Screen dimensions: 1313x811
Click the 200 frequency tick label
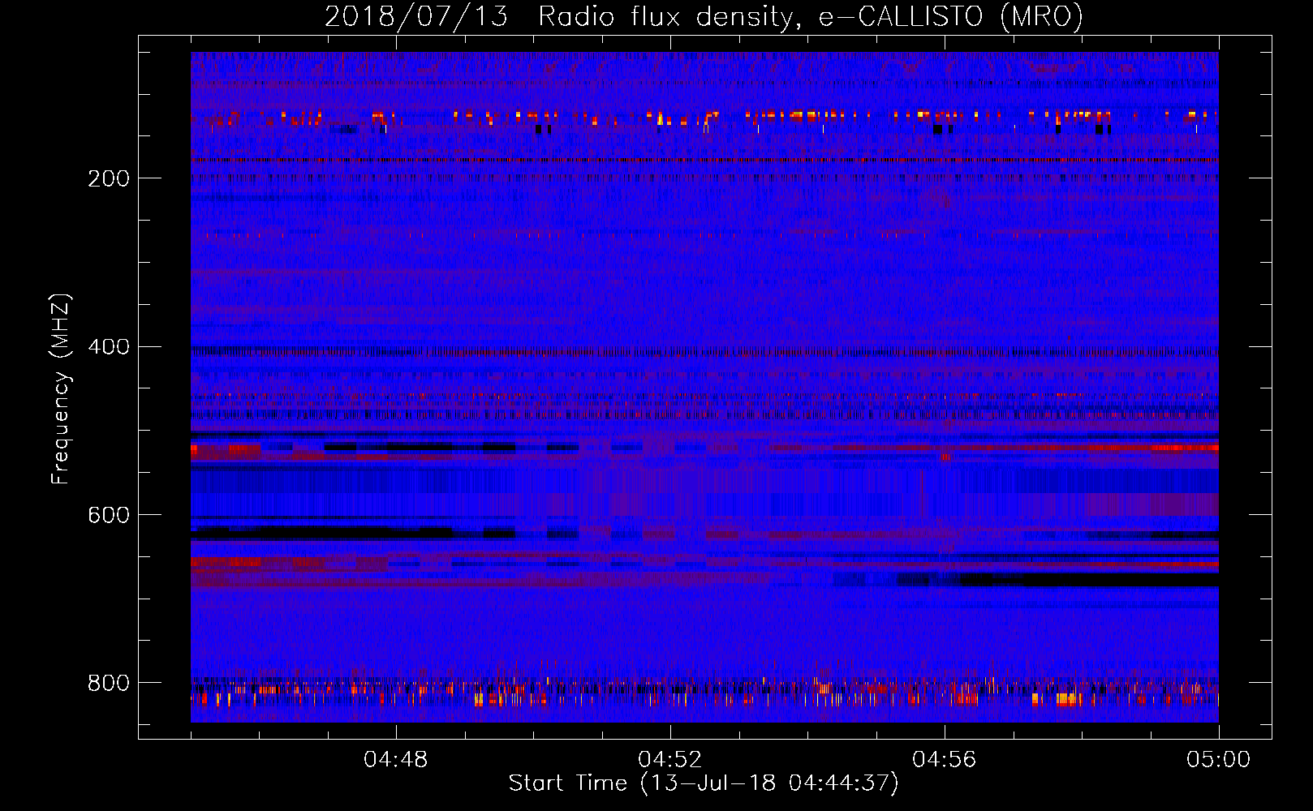coord(109,178)
